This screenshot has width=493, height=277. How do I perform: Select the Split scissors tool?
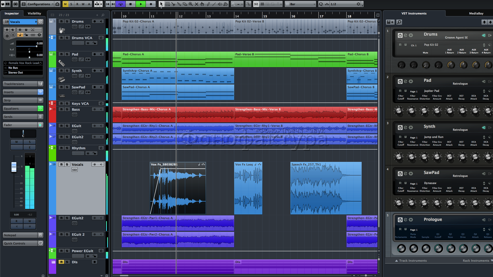173,4
